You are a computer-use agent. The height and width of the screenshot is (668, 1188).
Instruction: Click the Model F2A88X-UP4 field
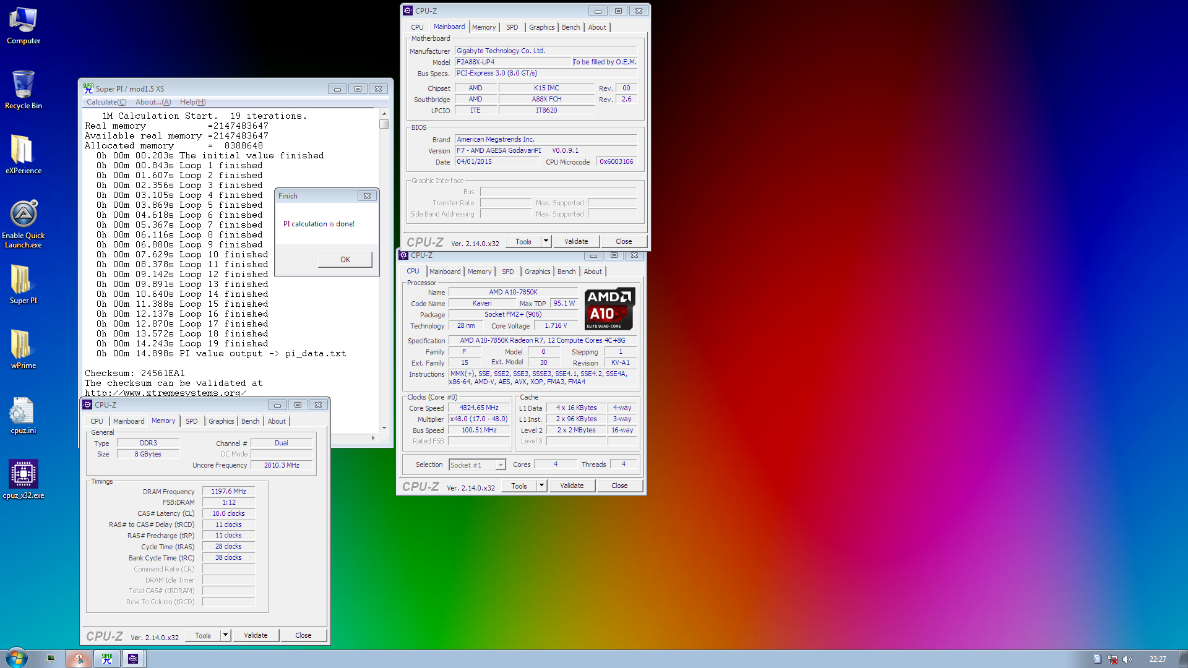pos(513,62)
